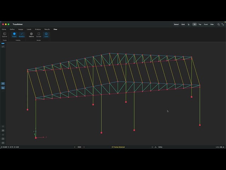Screen dimensions: 226x170
Task: Click the snap cursor icon
Action: [189, 24]
